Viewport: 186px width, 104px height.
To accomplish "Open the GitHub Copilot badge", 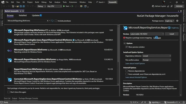I will pos(159,6).
